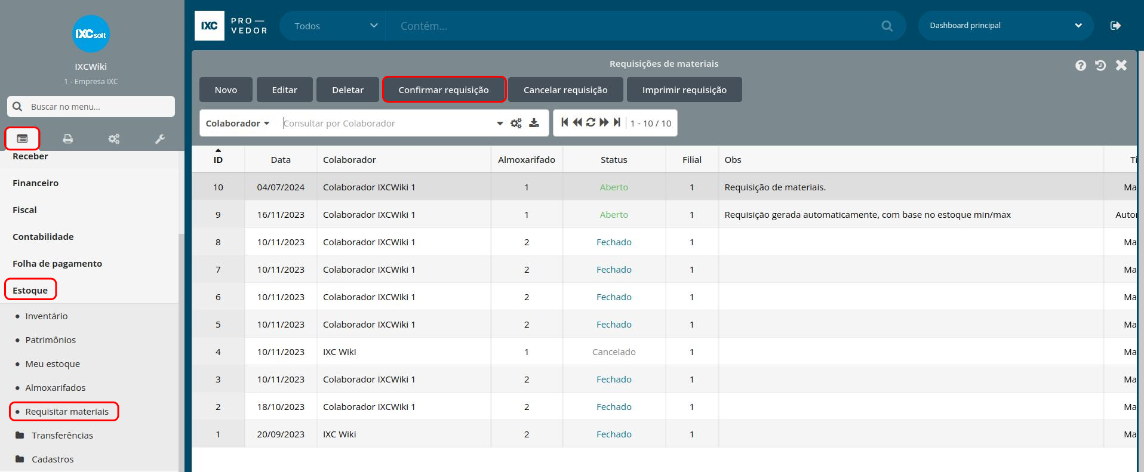
Task: Focus the Contém global search field
Action: [633, 26]
